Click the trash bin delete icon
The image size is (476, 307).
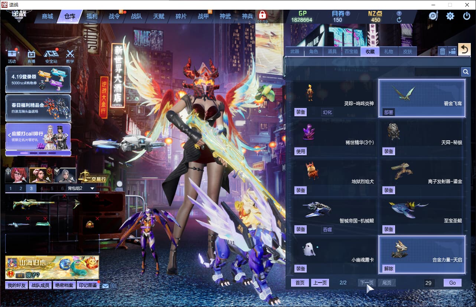coord(442,51)
